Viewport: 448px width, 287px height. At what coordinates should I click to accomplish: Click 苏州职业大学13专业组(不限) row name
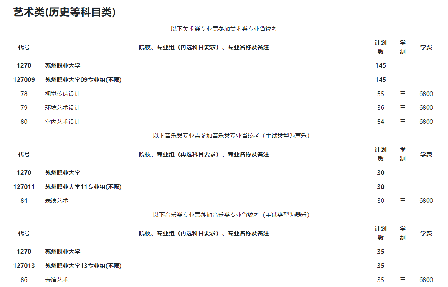pyautogui.click(x=83, y=266)
